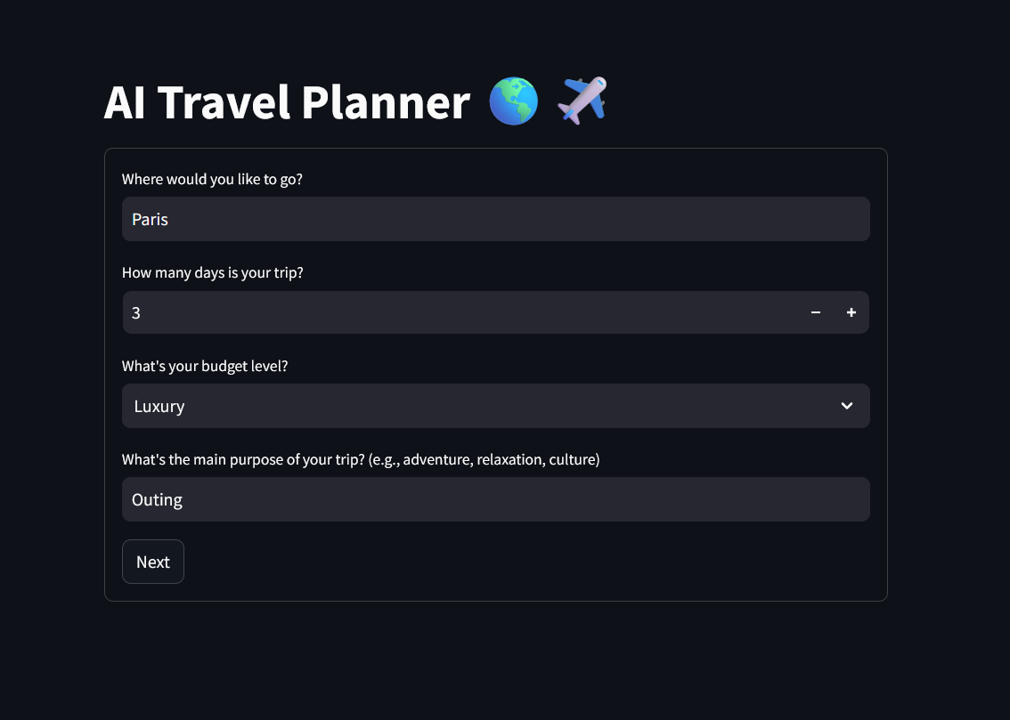
Task: Click the label 'How many days is your trip?'
Action: (213, 272)
